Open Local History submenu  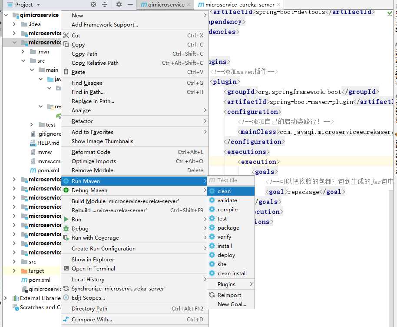pyautogui.click(x=135, y=279)
